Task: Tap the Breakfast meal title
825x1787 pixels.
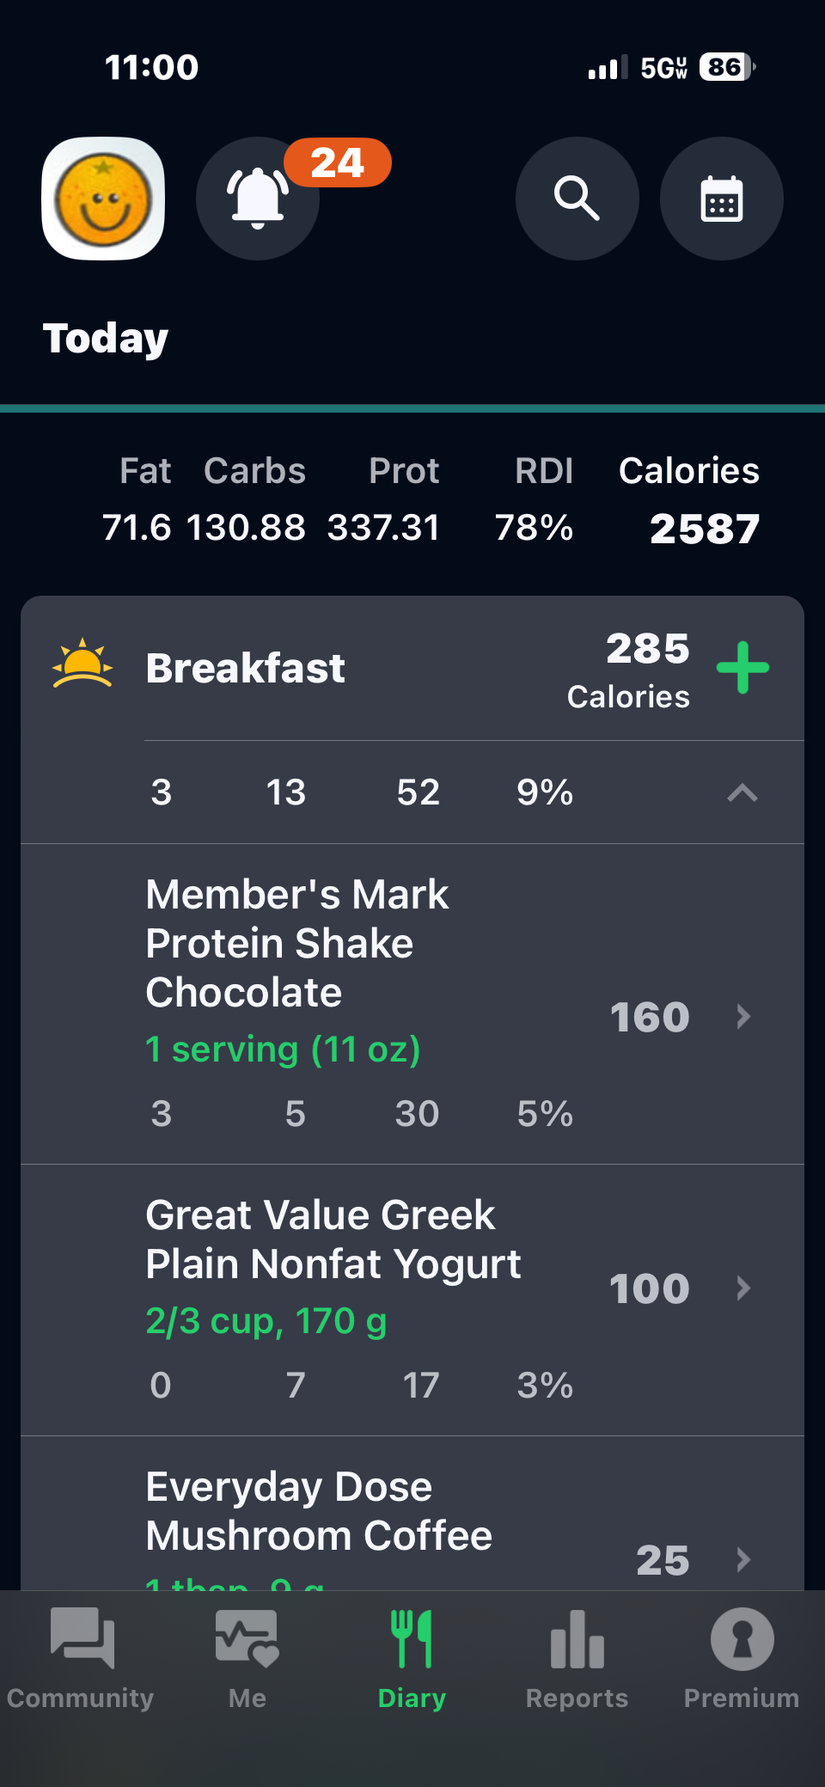Action: pos(245,668)
